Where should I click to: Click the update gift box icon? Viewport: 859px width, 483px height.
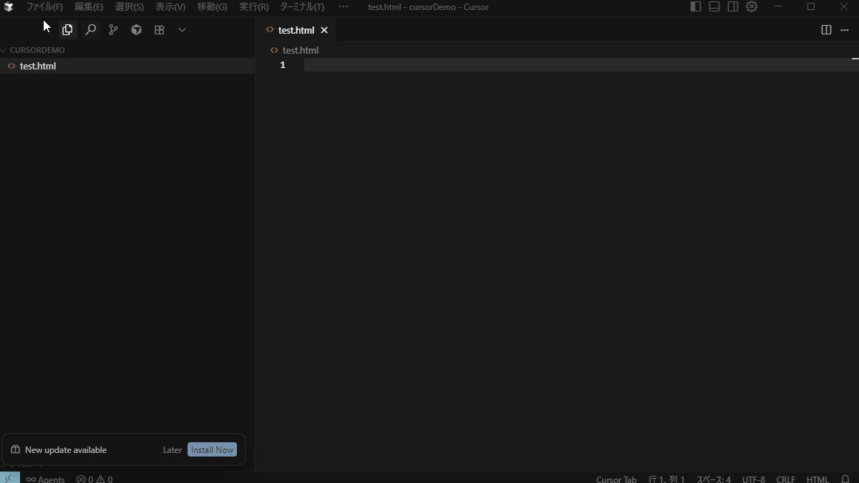click(15, 450)
